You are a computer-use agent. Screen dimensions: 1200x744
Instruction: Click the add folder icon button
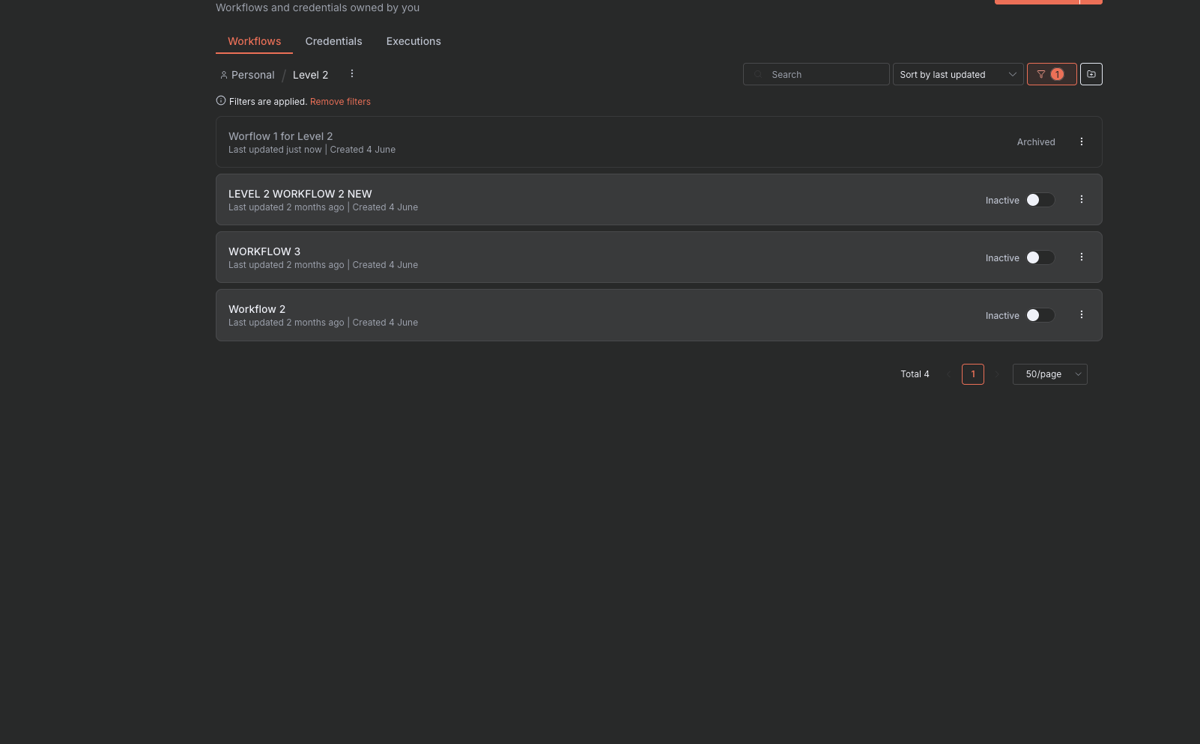1091,74
